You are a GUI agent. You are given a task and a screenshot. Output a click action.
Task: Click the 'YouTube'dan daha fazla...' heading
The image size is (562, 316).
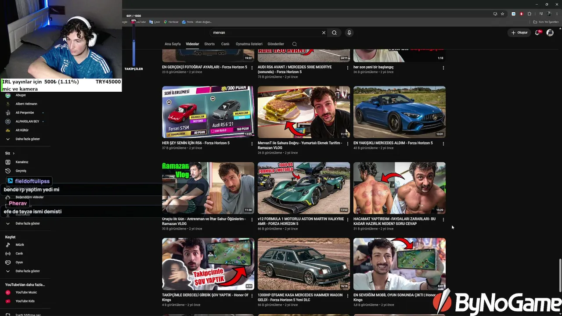(x=25, y=285)
